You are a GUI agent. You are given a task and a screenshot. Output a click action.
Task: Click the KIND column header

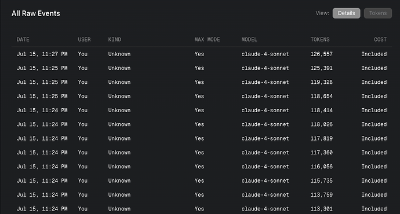tap(115, 39)
